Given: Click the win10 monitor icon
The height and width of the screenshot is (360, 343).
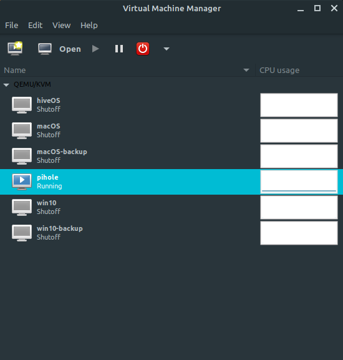Looking at the screenshot, I should coord(22,207).
